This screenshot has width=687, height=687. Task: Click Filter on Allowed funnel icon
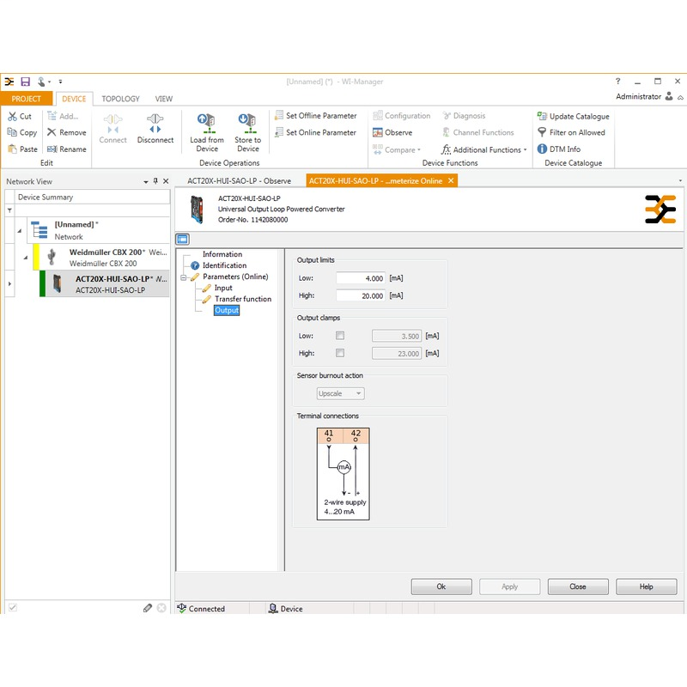[542, 132]
